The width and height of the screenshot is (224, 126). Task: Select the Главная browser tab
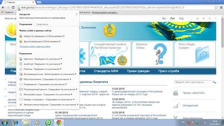click(19, 2)
